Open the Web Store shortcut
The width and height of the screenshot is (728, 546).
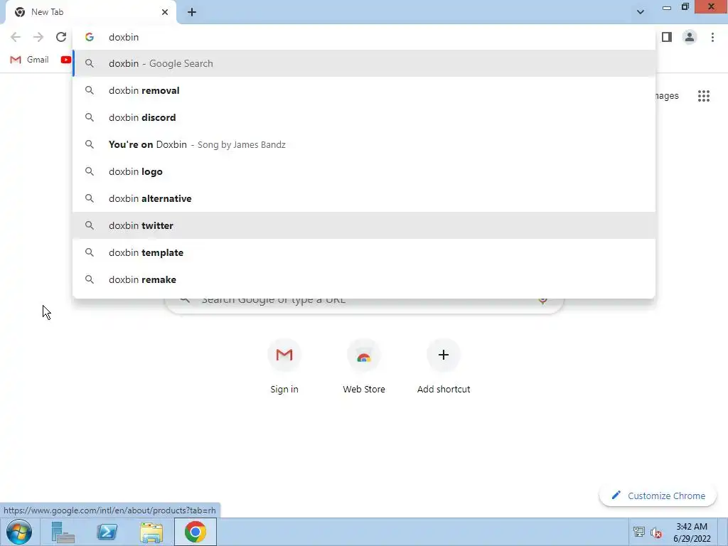coord(364,367)
